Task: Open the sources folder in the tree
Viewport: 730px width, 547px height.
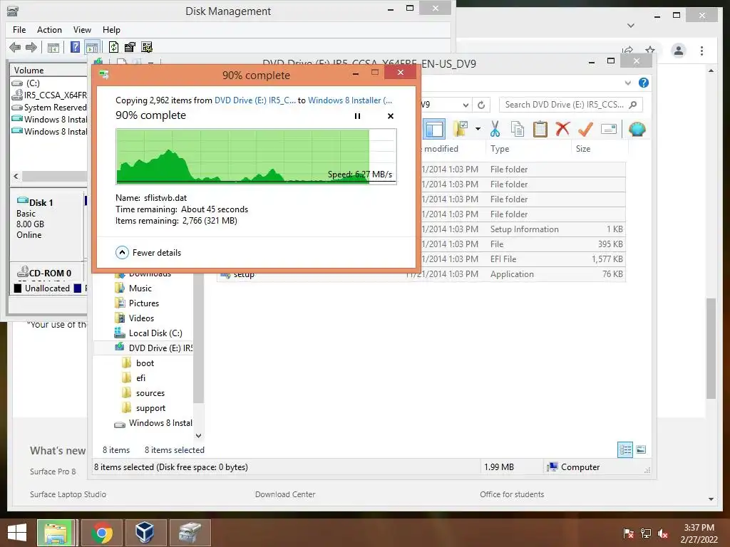Action: click(150, 393)
